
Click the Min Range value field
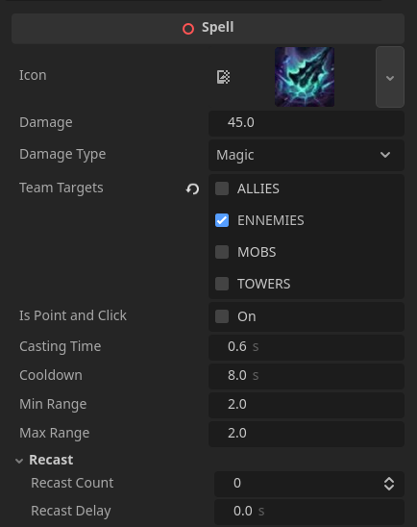[x=307, y=405]
